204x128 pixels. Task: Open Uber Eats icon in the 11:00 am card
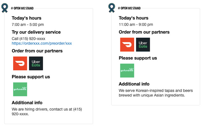point(143,44)
